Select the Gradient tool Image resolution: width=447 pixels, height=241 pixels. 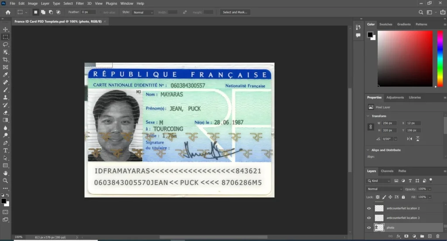pyautogui.click(x=5, y=120)
